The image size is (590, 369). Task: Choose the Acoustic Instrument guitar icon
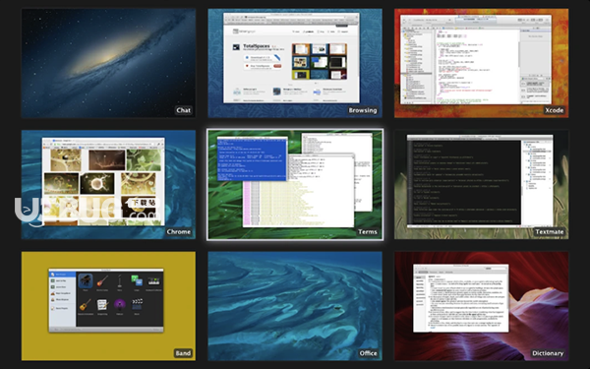(x=86, y=305)
